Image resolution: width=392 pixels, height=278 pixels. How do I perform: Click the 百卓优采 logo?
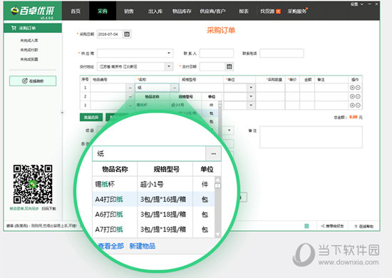tap(33, 11)
